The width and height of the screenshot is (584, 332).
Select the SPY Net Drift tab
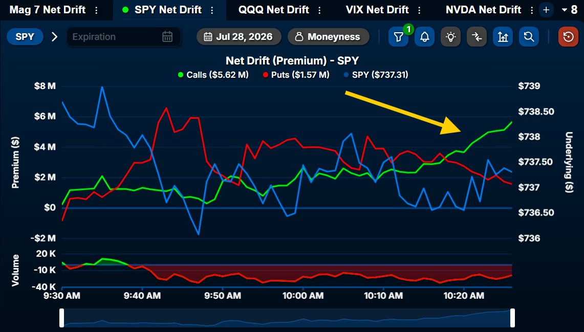pos(168,10)
